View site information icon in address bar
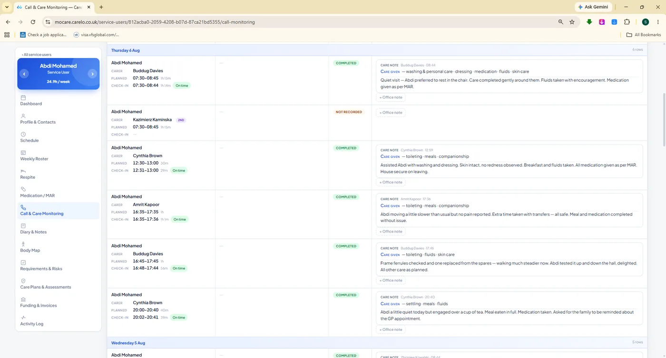The width and height of the screenshot is (666, 358). [47, 22]
